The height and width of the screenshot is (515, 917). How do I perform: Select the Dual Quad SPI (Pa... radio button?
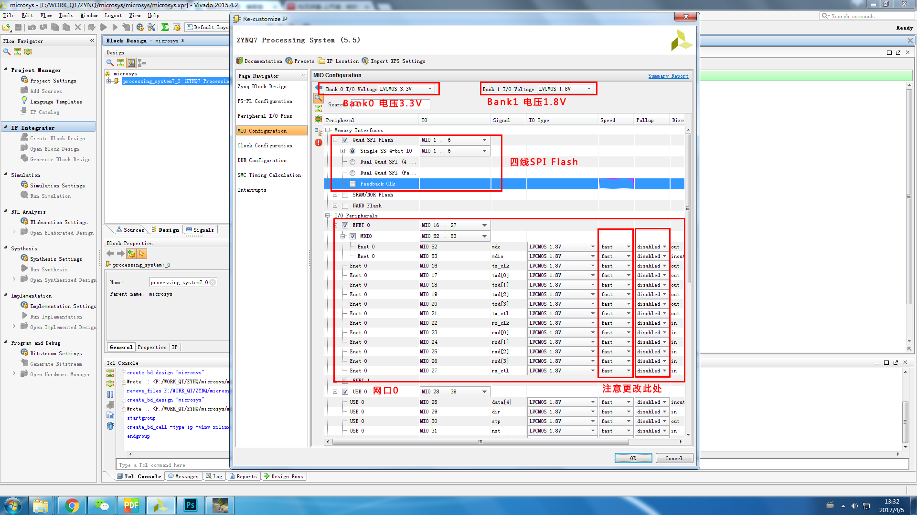(x=352, y=173)
